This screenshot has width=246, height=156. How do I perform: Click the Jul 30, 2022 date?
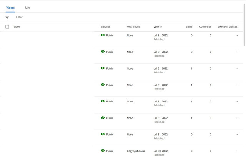click(161, 151)
